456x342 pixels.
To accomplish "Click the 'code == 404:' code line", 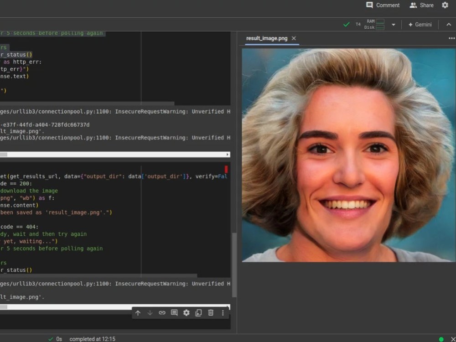I will tap(19, 227).
